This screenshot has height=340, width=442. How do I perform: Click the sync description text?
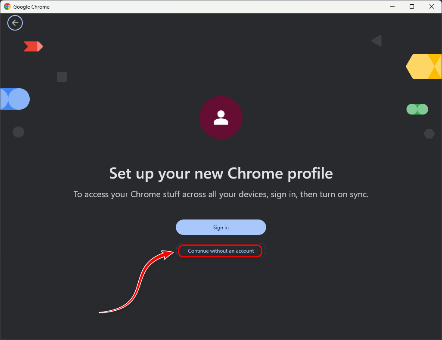(x=221, y=194)
